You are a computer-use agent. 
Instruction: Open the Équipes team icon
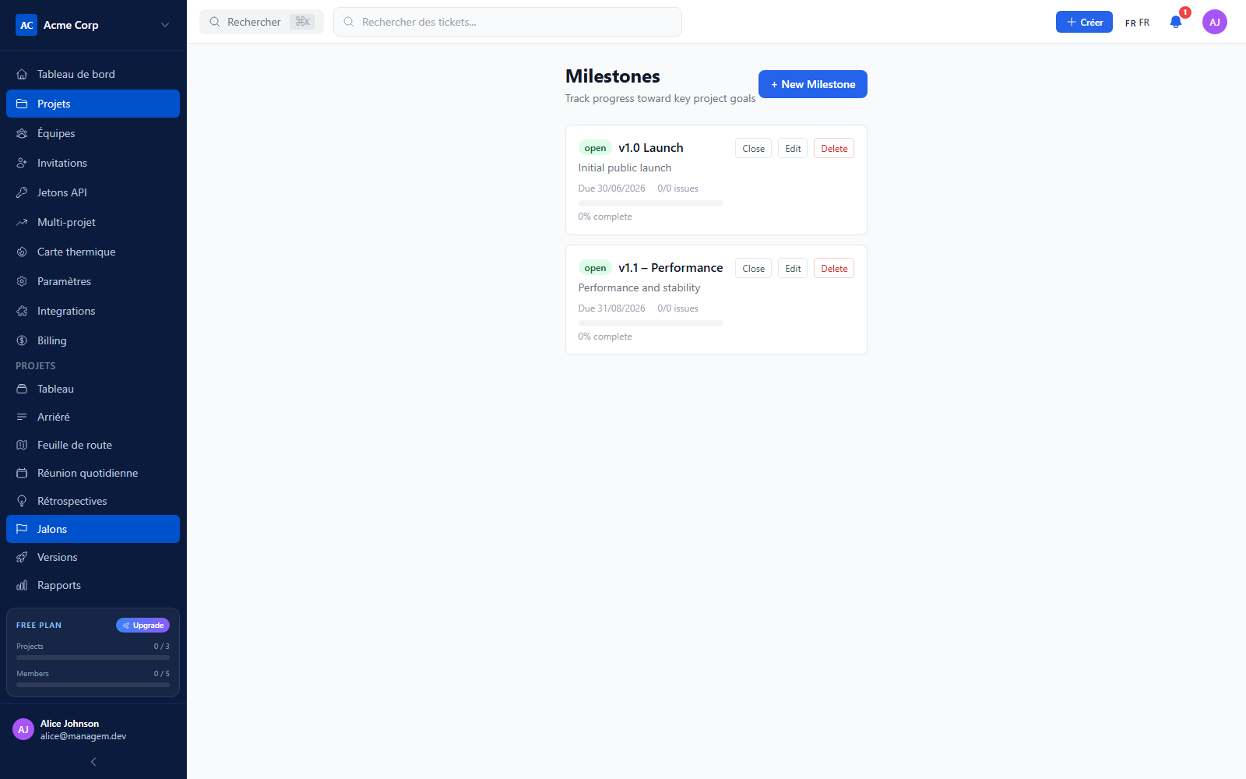(22, 133)
